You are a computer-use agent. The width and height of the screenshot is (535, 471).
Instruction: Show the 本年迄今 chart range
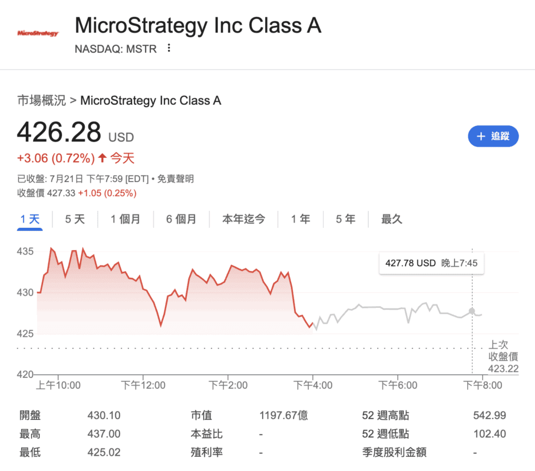[x=243, y=219]
